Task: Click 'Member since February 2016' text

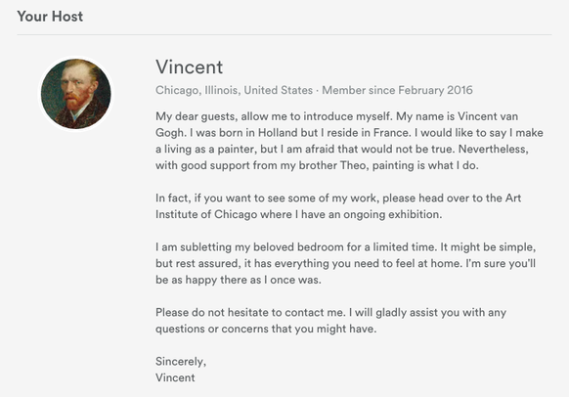Action: tap(397, 90)
